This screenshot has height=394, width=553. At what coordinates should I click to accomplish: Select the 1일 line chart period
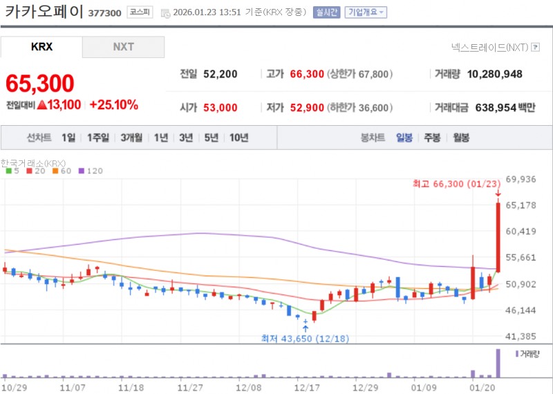68,138
